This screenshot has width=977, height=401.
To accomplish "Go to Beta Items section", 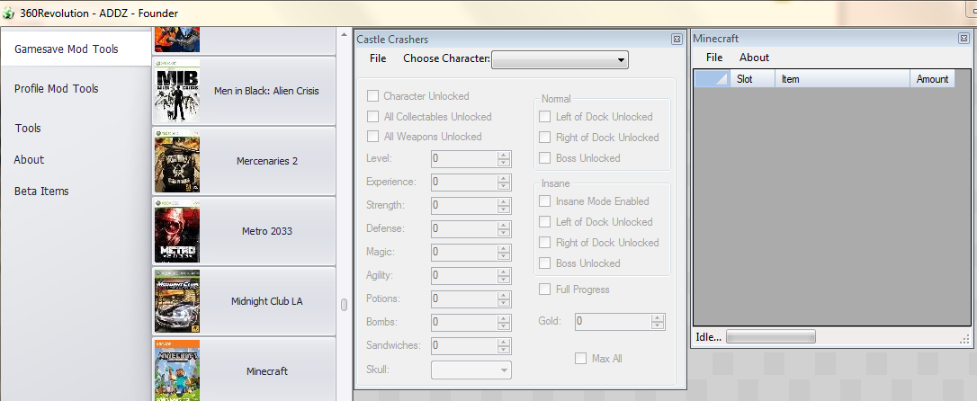I will pos(41,191).
